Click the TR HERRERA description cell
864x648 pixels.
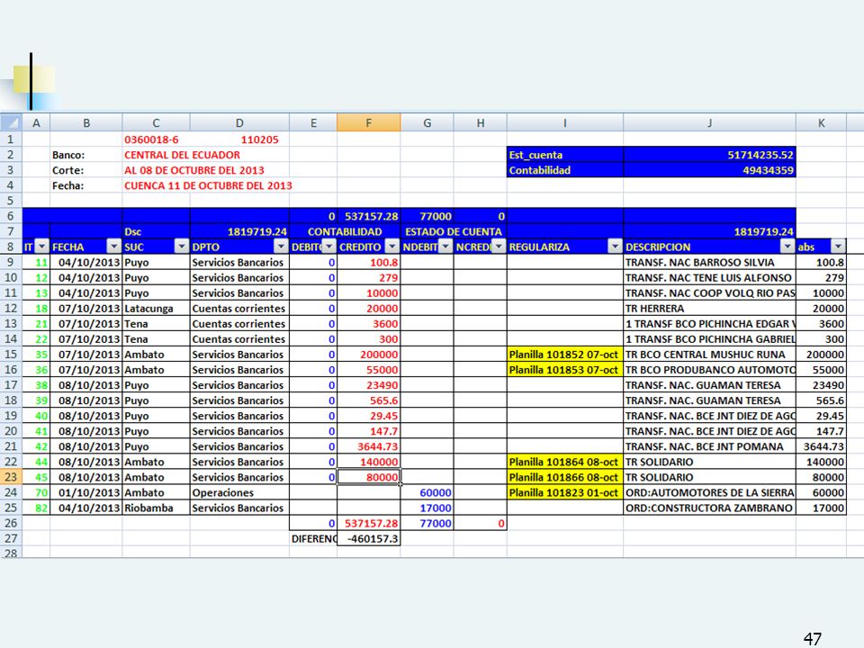pos(710,309)
